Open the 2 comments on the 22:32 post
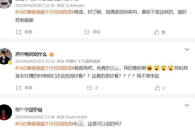Viewport: 195px width, 131px height. (92, 88)
